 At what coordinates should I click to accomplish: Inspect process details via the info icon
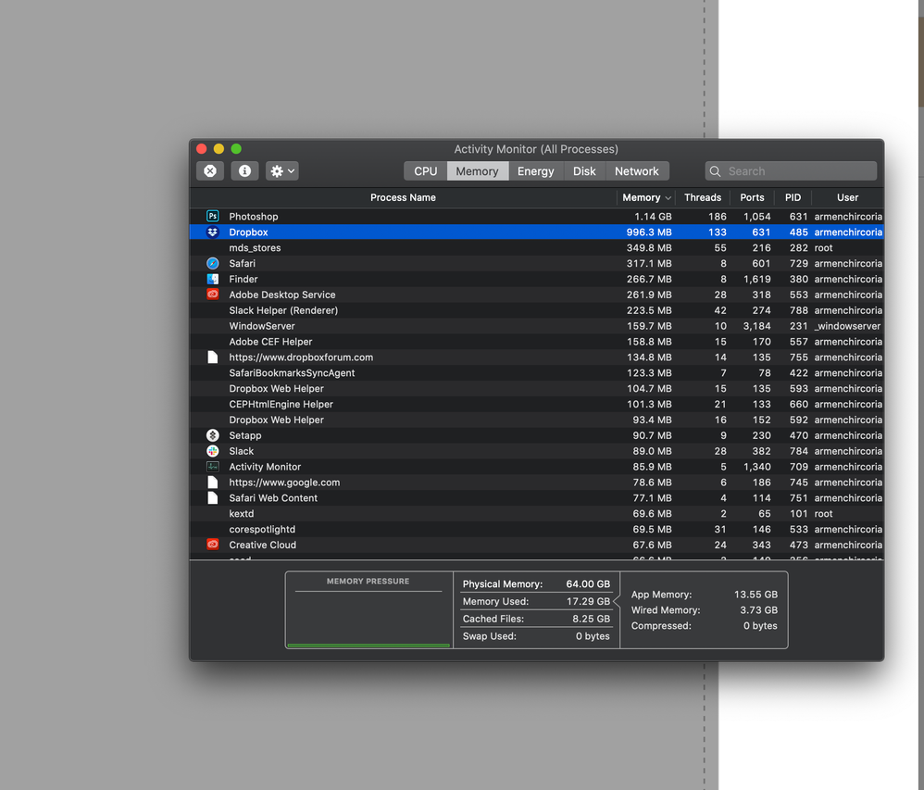point(243,170)
